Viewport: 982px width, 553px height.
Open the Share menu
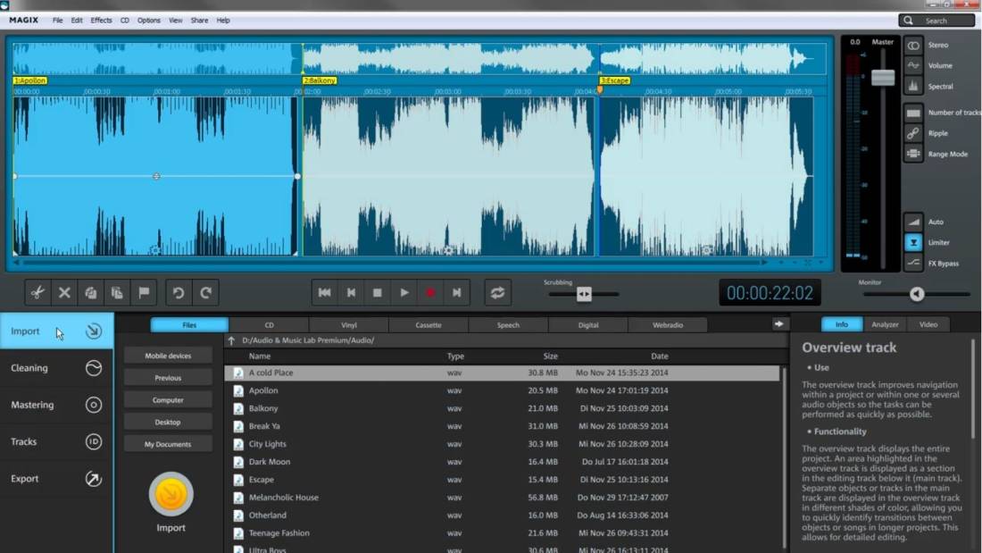point(197,20)
